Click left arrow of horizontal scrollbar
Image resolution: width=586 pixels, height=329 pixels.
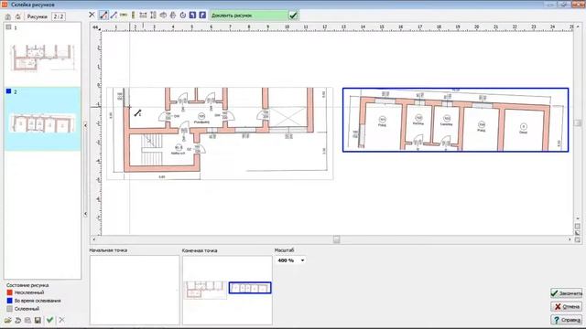click(x=93, y=239)
